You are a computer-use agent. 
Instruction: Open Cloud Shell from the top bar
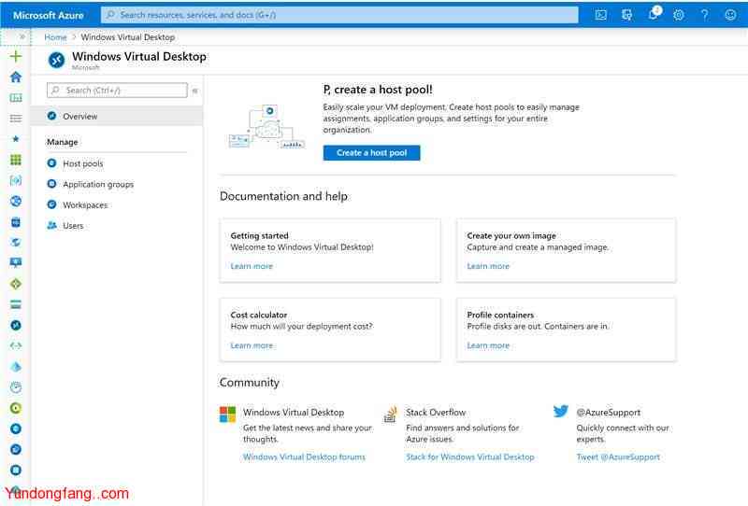[601, 15]
